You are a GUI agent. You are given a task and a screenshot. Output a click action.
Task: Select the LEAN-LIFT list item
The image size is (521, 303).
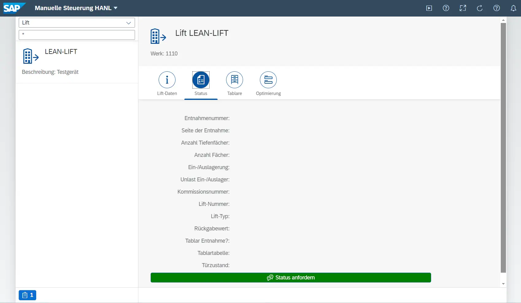click(77, 62)
